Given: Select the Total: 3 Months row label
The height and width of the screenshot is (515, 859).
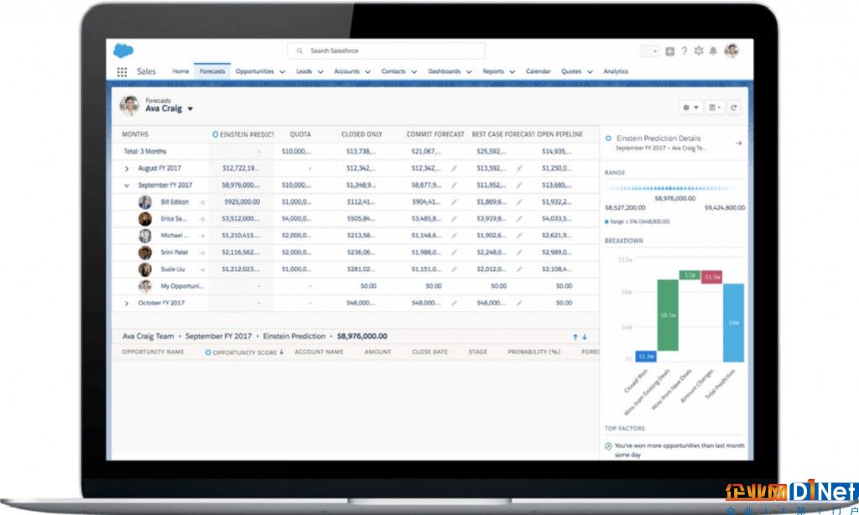Looking at the screenshot, I should click(x=144, y=151).
